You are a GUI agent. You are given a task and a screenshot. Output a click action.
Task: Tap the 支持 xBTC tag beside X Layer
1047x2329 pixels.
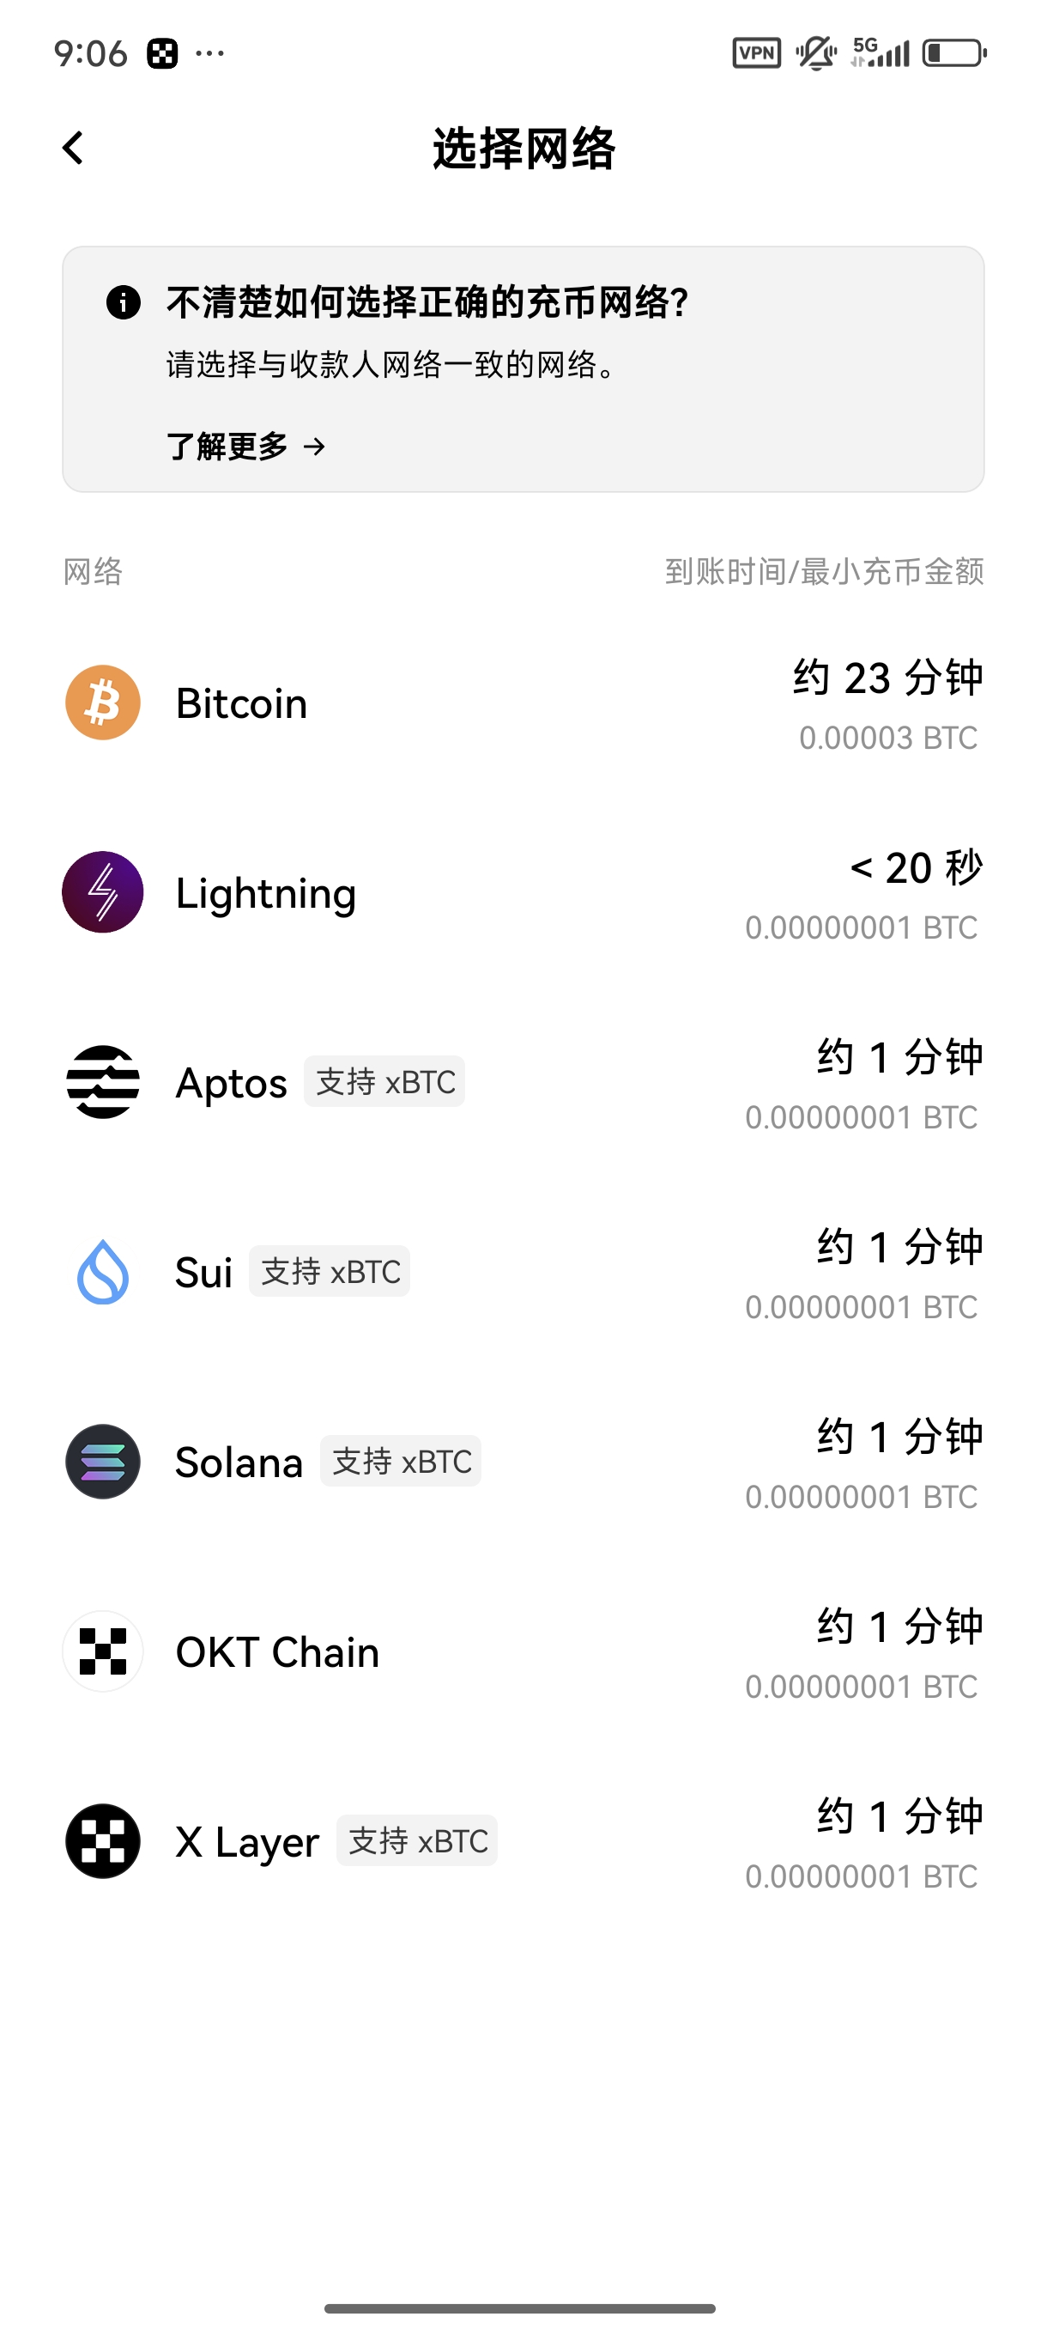417,1840
